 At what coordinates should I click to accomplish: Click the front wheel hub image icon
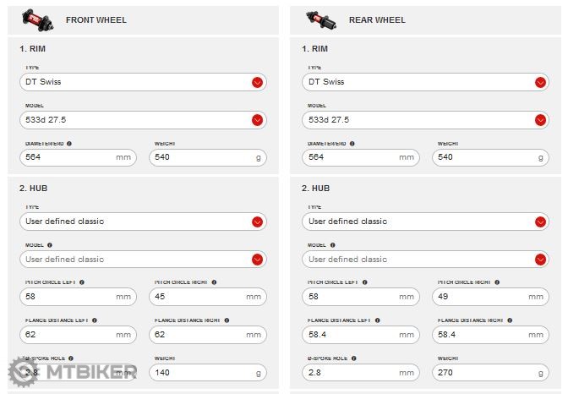[x=33, y=19]
